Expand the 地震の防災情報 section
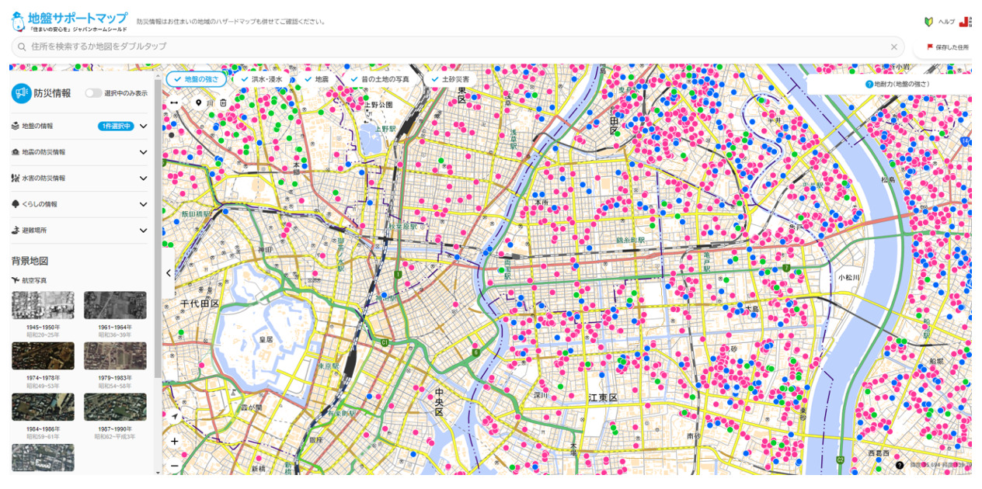Screen dimensions: 982x489 coord(143,152)
